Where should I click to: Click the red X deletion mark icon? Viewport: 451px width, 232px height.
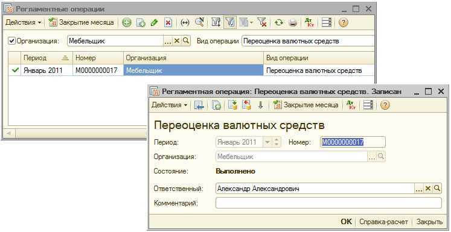coord(168,23)
